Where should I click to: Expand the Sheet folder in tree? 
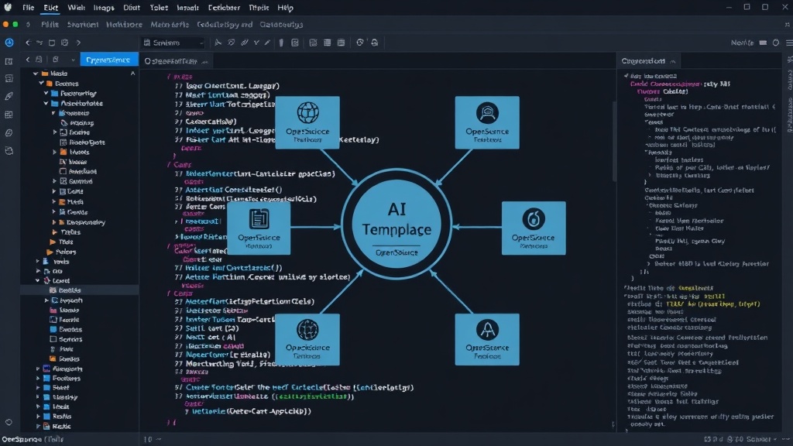tap(38, 387)
